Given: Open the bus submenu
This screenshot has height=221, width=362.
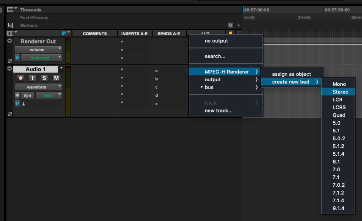Looking at the screenshot, I should tap(226, 87).
